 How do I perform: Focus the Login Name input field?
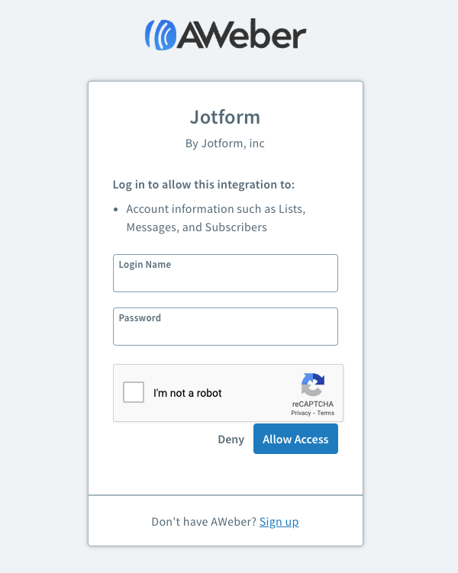(x=225, y=278)
